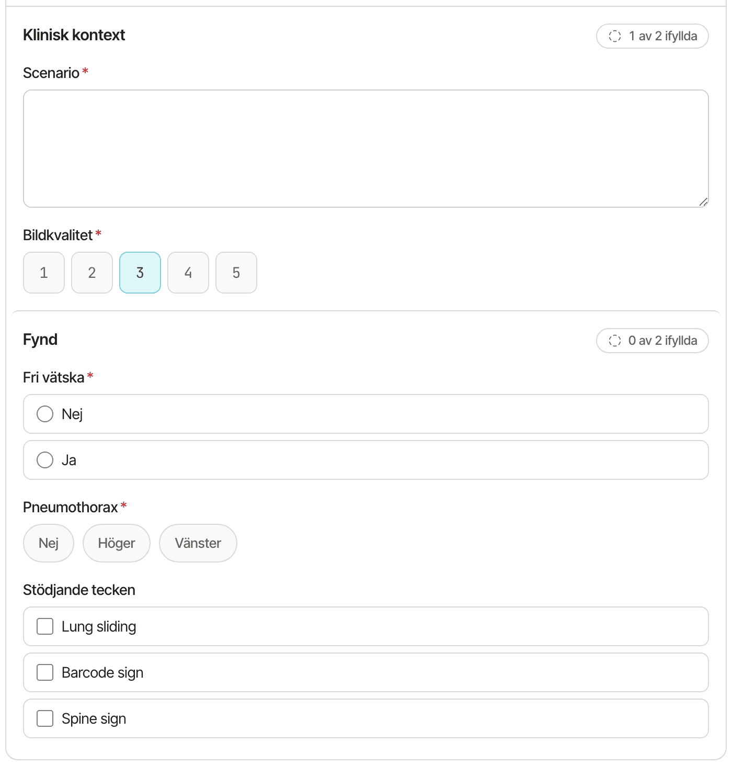The width and height of the screenshot is (732, 765).
Task: Click the Scenario textarea resize handle
Action: 703,202
